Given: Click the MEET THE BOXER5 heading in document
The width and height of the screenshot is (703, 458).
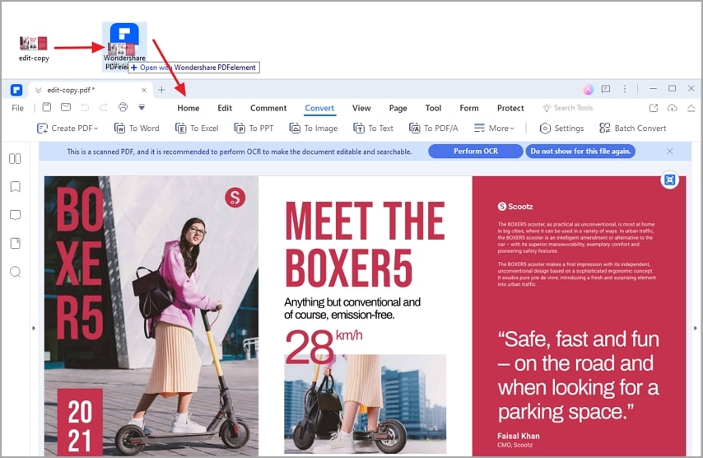Looking at the screenshot, I should click(x=365, y=245).
